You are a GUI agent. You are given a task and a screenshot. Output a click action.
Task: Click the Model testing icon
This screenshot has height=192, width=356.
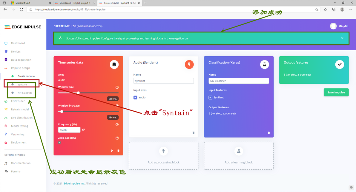tap(6, 126)
